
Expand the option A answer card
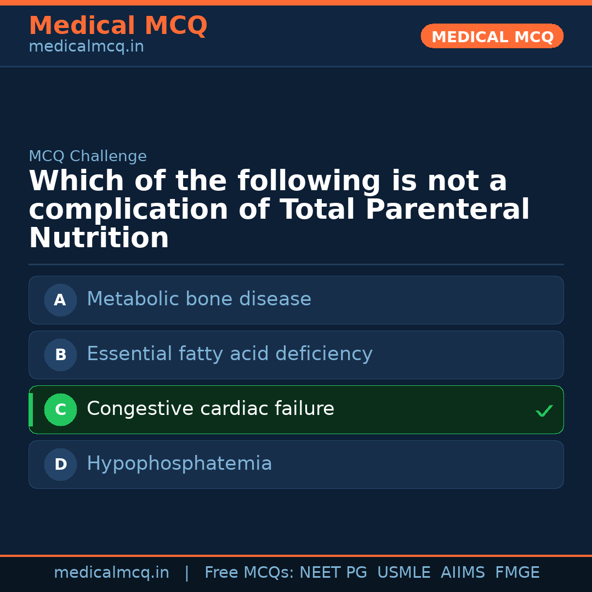(x=296, y=300)
